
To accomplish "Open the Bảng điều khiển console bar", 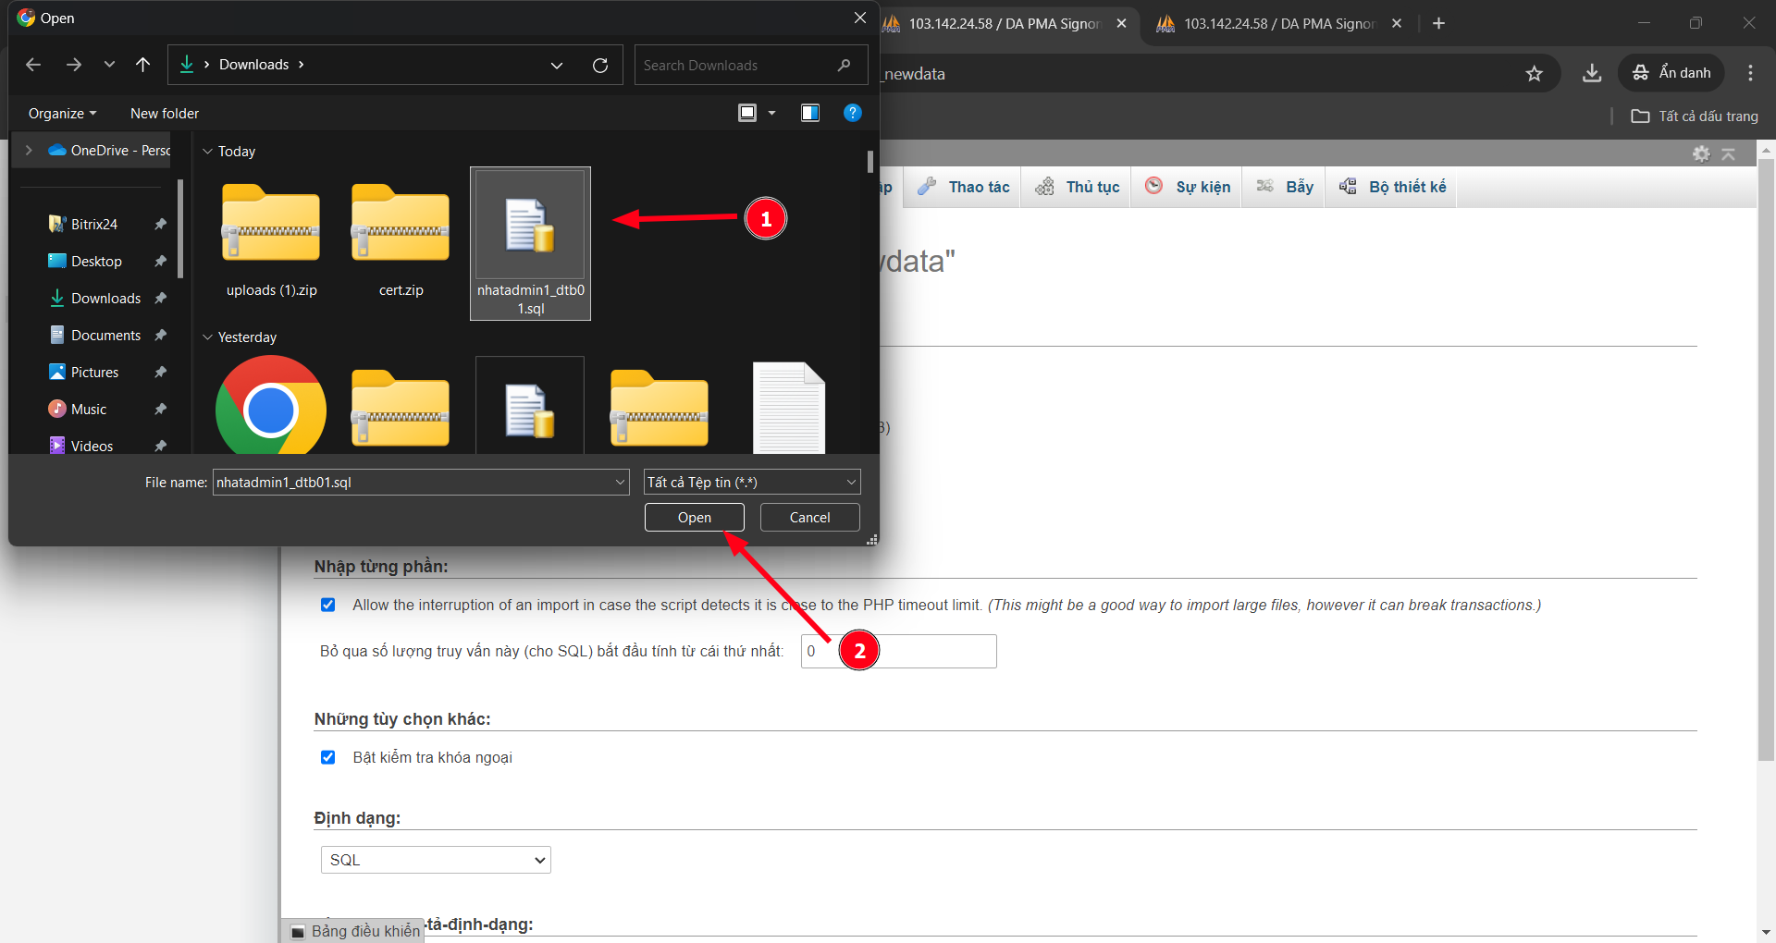I will point(353,931).
